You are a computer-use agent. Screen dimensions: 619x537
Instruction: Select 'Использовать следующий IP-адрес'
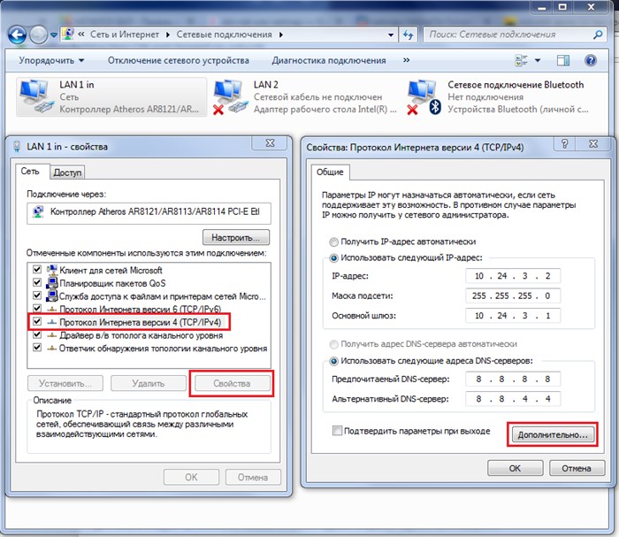334,258
